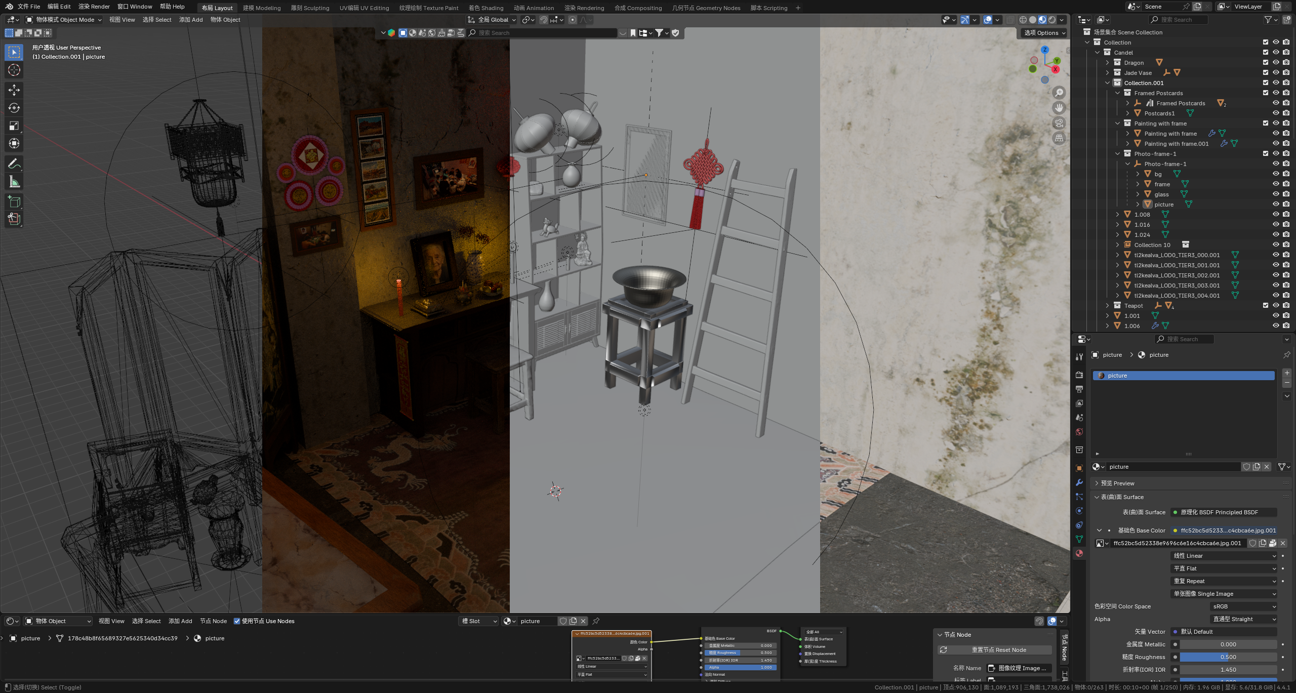This screenshot has height=693, width=1296.
Task: Switch to wireframe viewport shading
Action: 1023,20
